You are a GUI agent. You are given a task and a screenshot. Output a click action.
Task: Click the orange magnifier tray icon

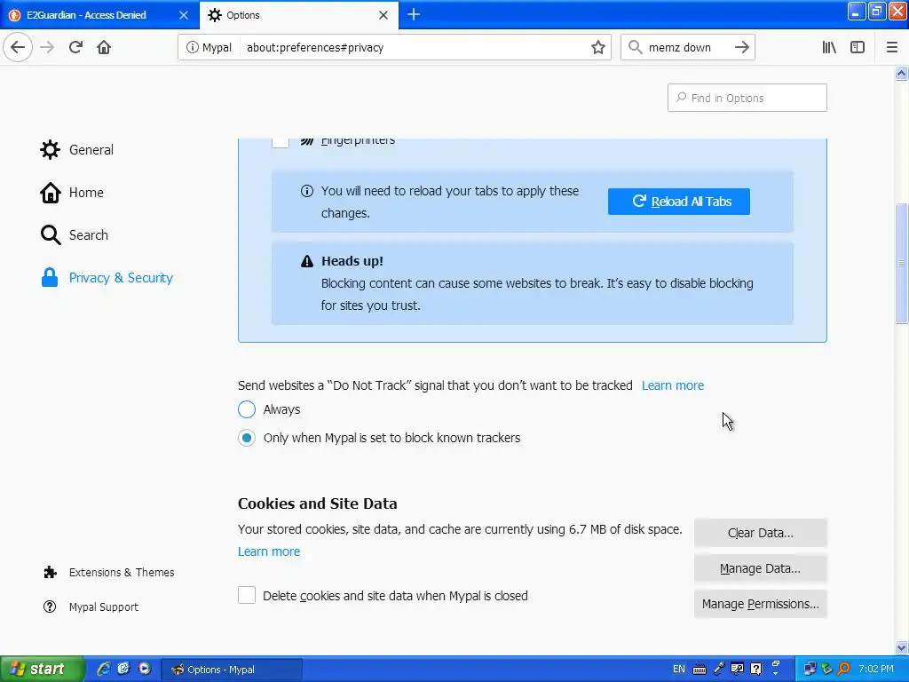point(843,669)
